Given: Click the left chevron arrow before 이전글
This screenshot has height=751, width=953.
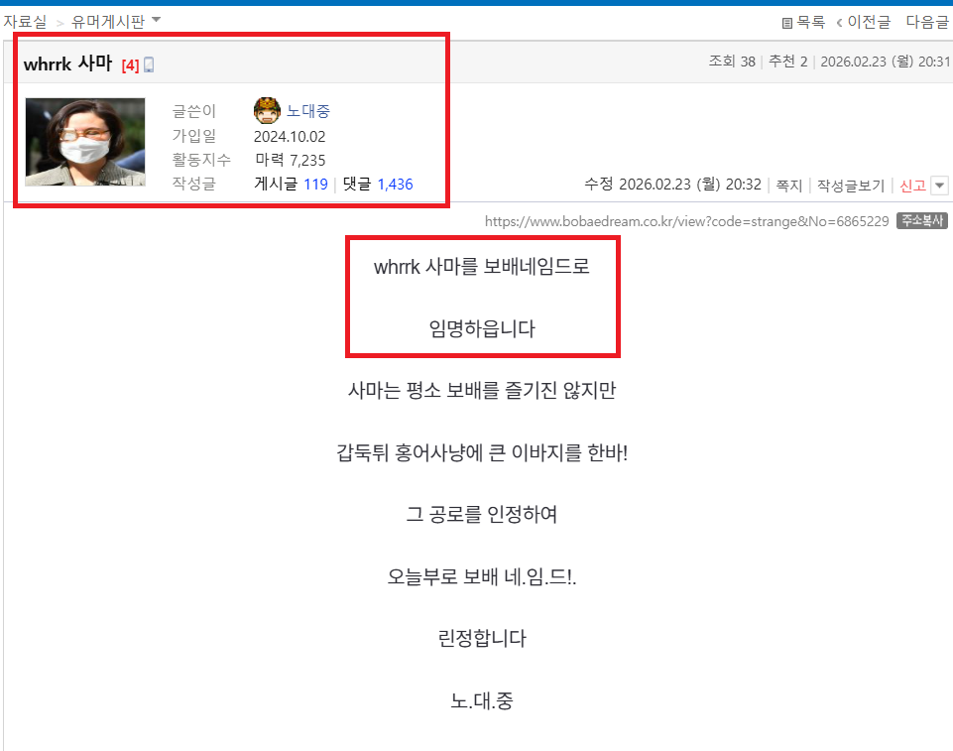Looking at the screenshot, I should 841,21.
